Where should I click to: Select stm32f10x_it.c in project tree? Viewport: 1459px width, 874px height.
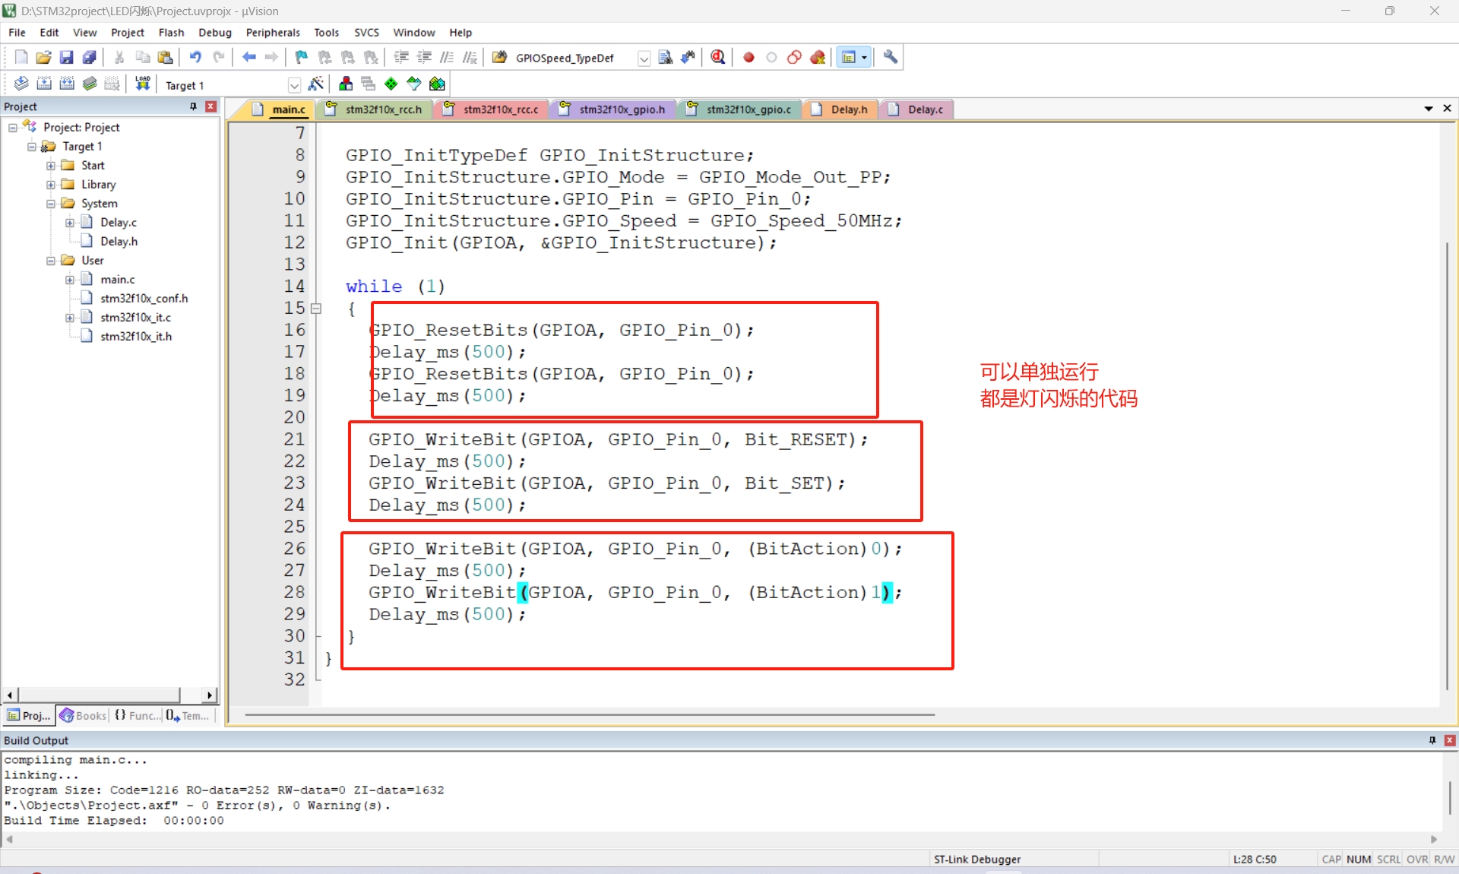pos(135,318)
